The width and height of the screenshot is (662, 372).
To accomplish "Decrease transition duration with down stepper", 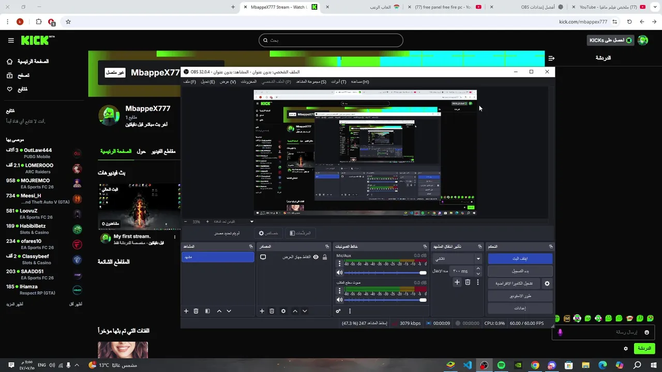I will point(478,273).
